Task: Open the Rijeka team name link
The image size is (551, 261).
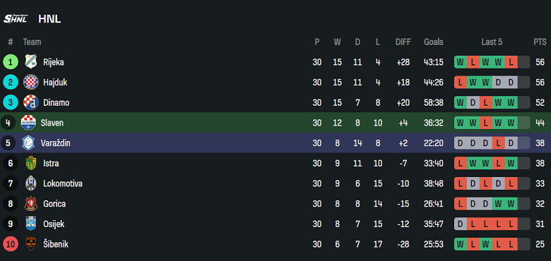Action: [x=54, y=62]
